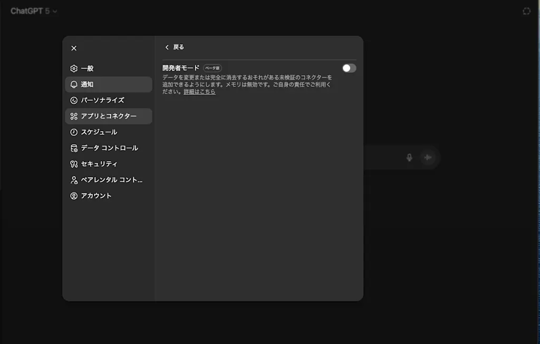Click the 開発者モード heading text
This screenshot has width=540, height=344.
(181, 68)
